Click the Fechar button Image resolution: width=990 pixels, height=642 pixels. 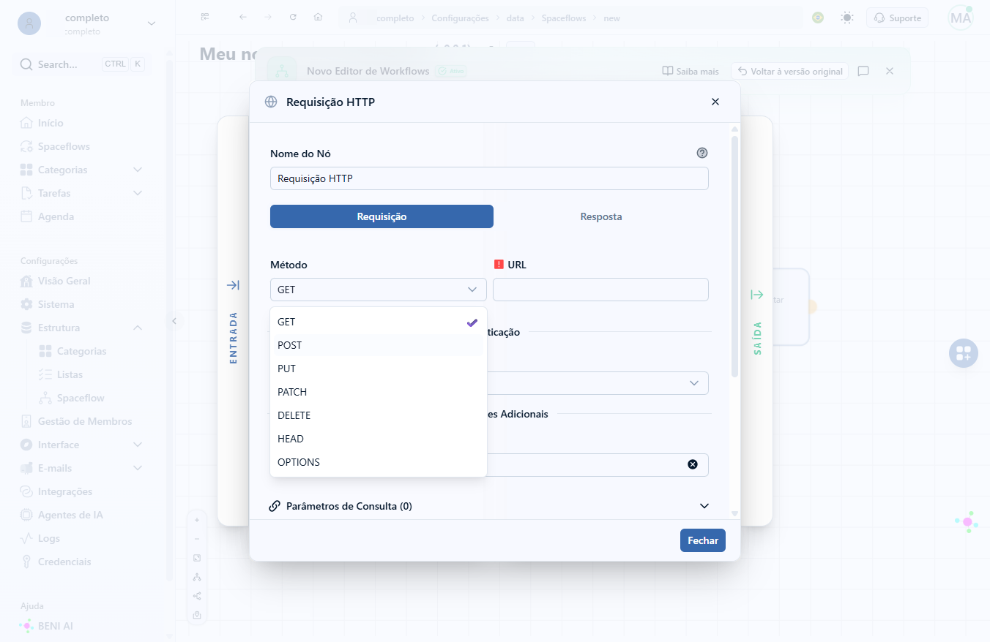(703, 540)
